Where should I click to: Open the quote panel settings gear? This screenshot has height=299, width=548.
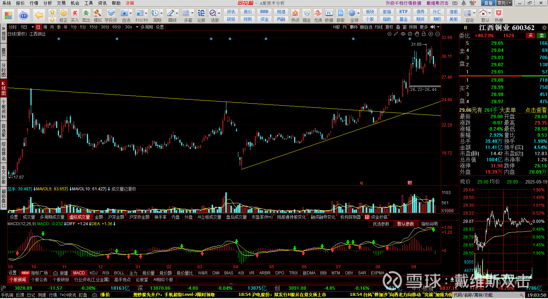coord(544,28)
